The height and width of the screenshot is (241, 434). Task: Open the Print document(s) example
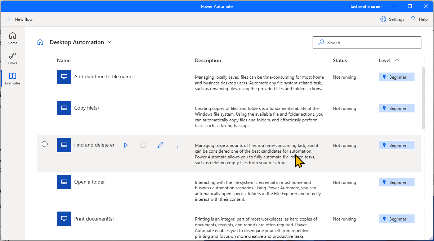(94, 219)
